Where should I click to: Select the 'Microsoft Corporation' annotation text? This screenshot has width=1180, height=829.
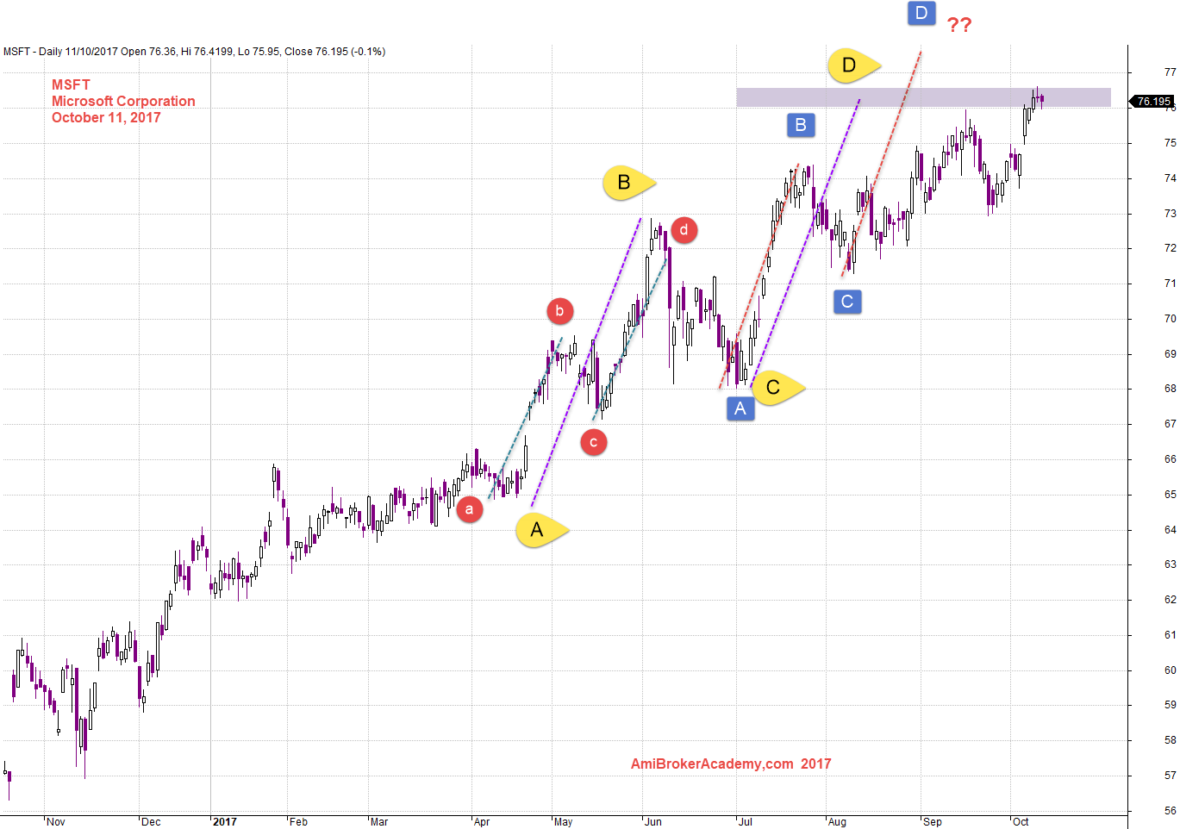click(123, 101)
